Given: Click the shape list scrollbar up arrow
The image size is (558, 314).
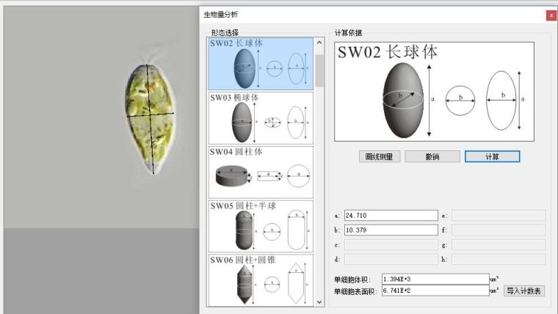Looking at the screenshot, I should [319, 43].
